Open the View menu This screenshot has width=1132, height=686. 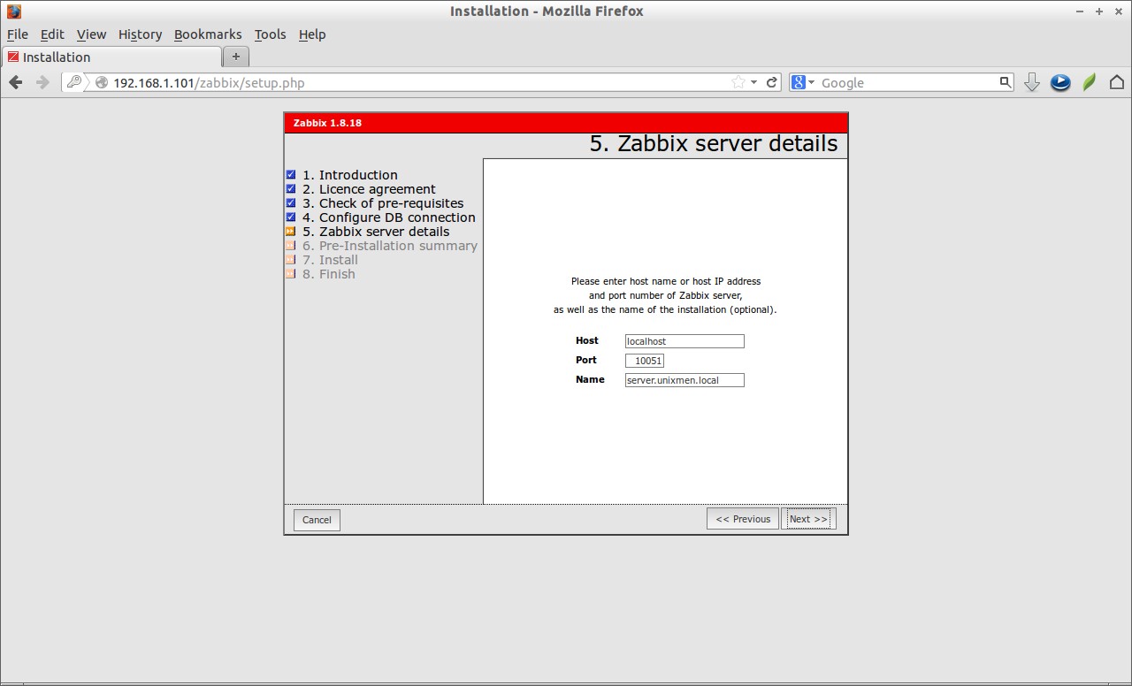click(91, 34)
